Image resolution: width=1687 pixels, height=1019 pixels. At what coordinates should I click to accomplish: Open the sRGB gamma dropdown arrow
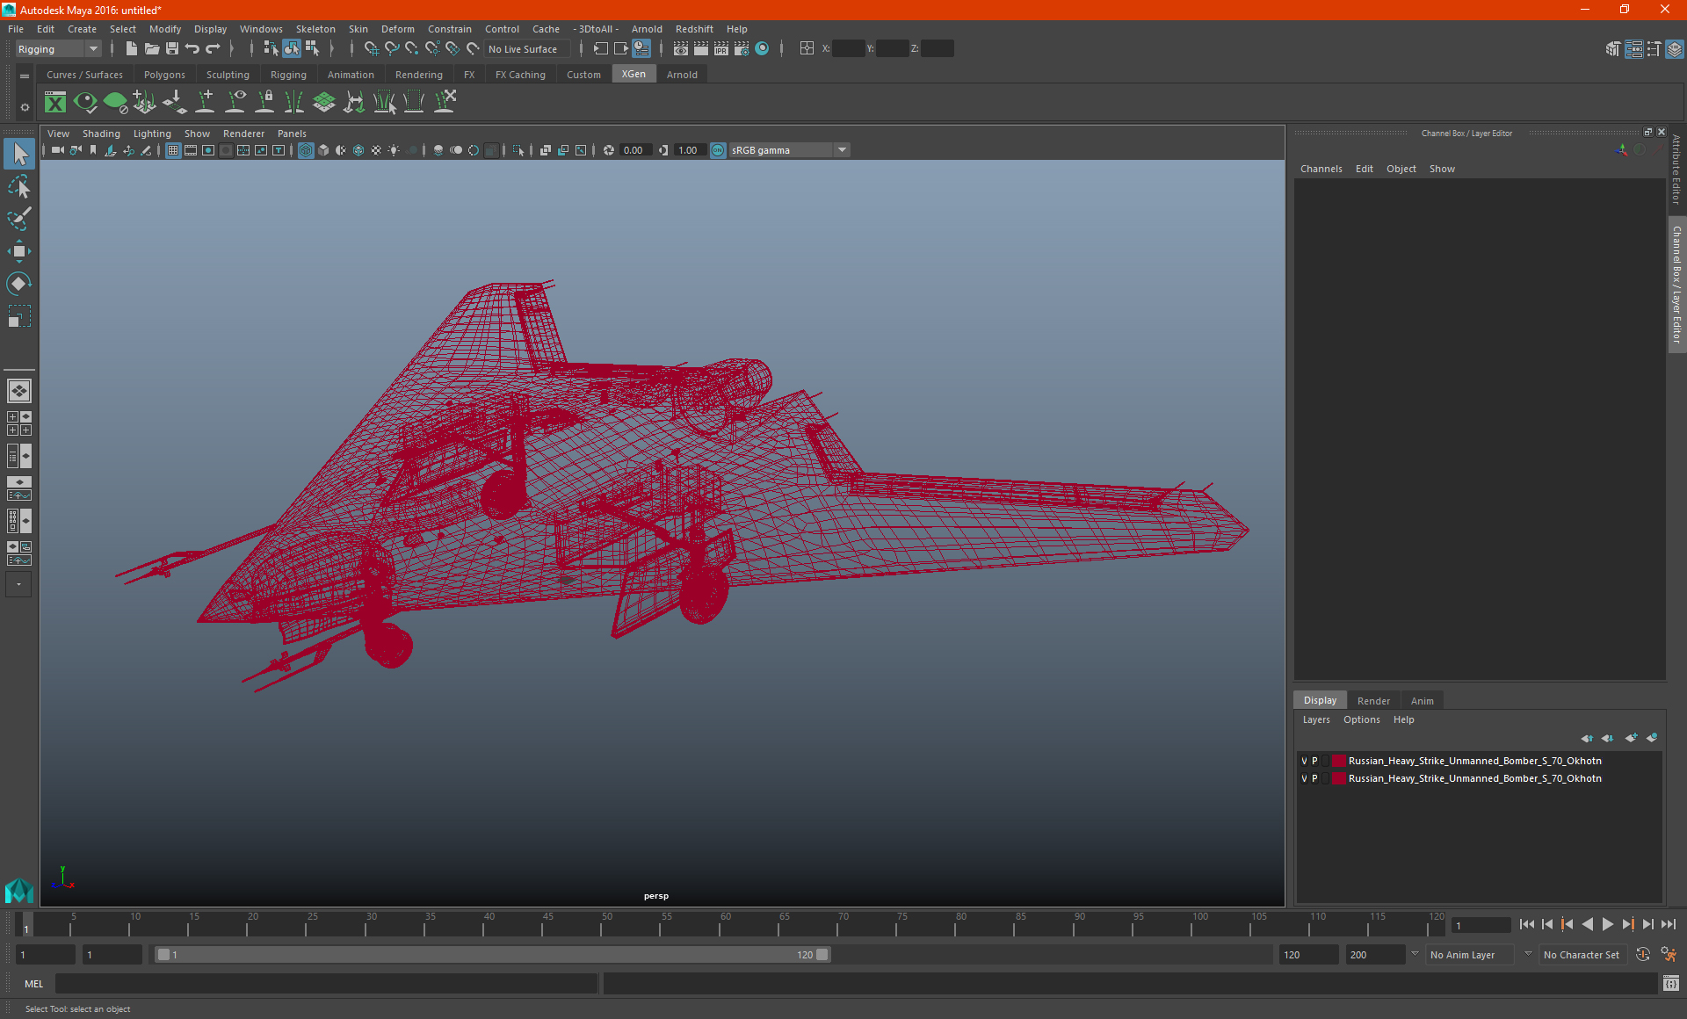coord(842,150)
